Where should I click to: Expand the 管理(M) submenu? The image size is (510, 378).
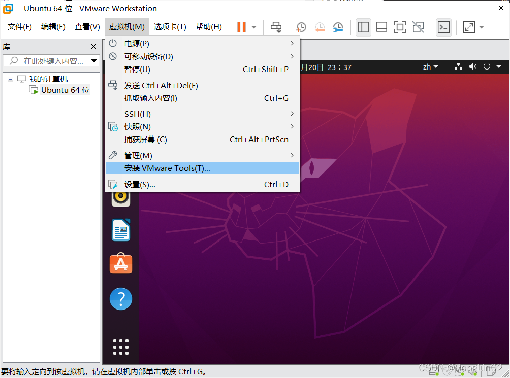tap(202, 156)
